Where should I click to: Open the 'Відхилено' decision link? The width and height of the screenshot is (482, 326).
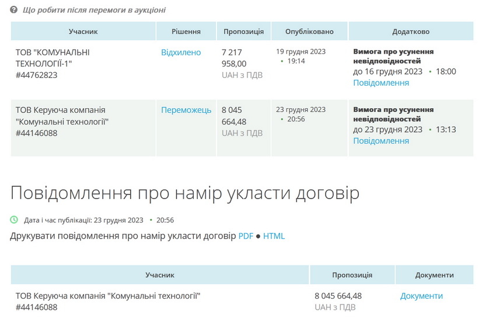(181, 52)
